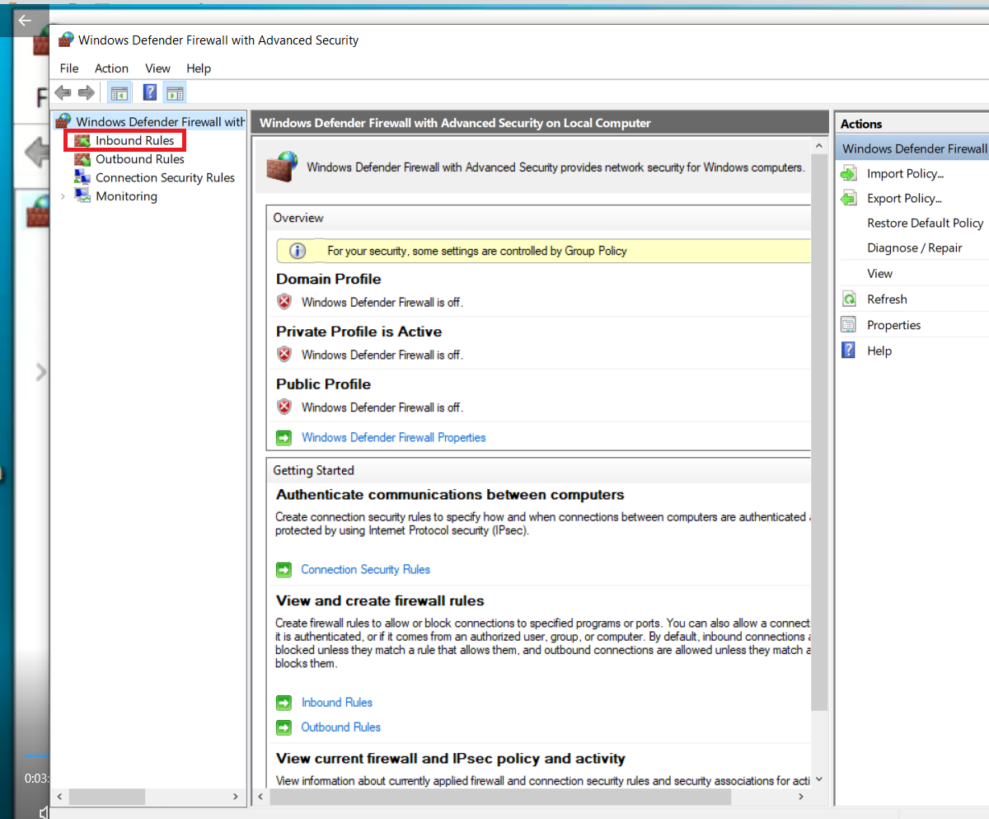Click the Overview section heading
This screenshot has height=819, width=989.
click(x=298, y=218)
